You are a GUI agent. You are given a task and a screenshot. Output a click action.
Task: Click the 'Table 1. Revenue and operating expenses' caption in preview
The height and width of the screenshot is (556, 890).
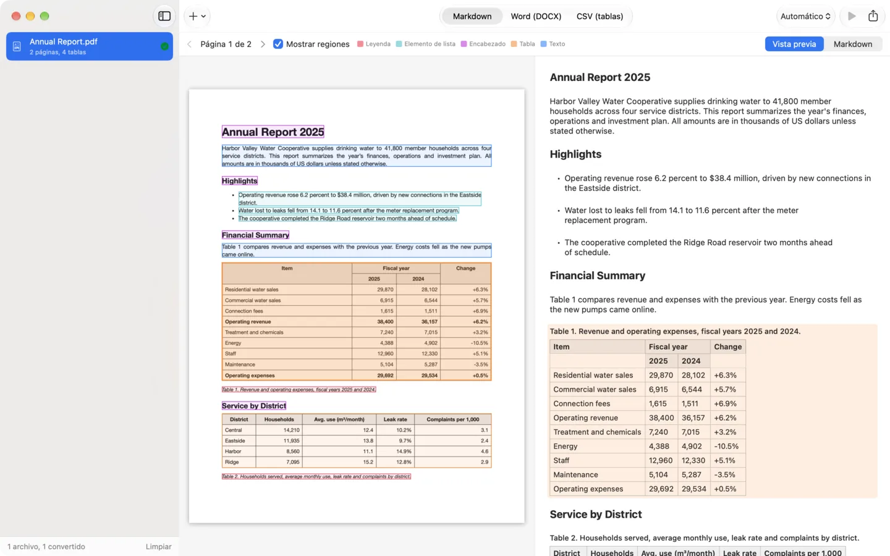pyautogui.click(x=675, y=331)
